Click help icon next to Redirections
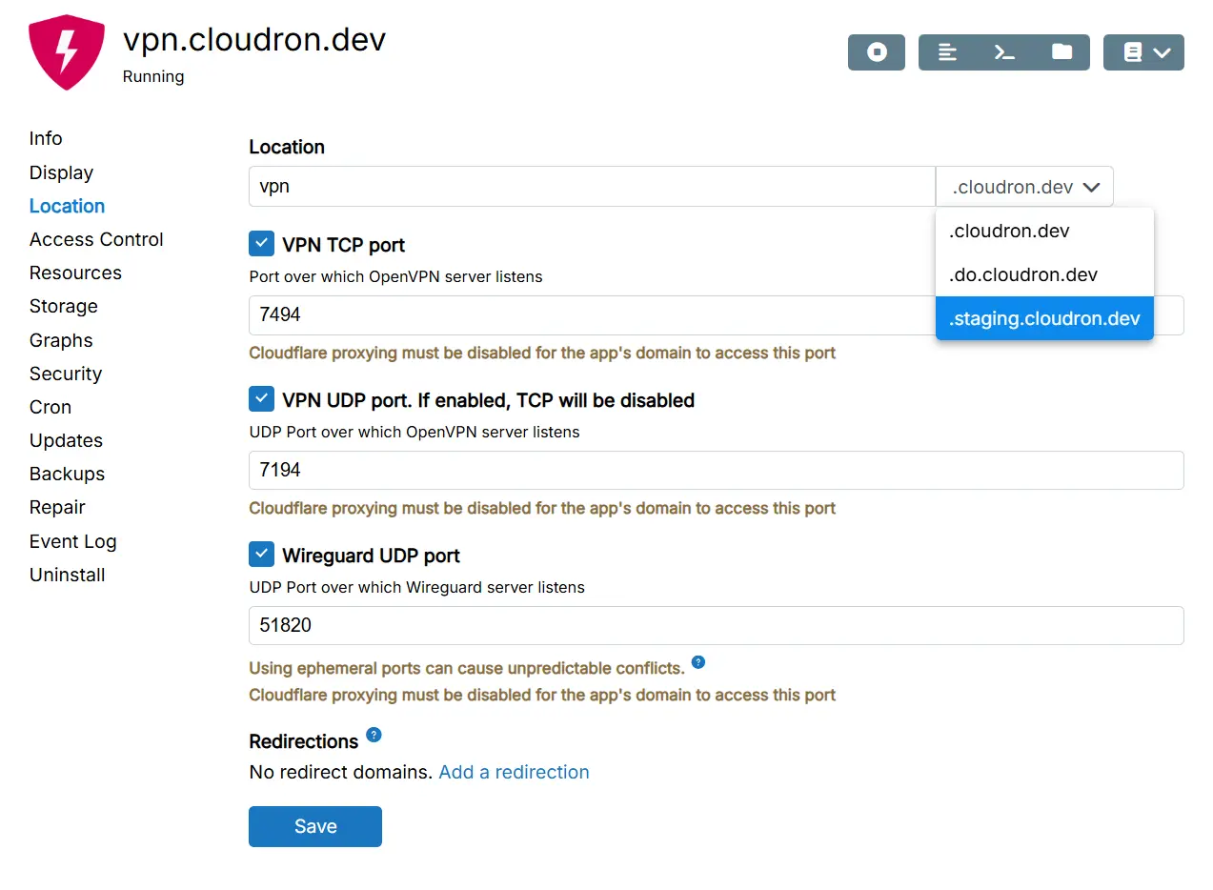This screenshot has height=890, width=1213. (x=374, y=735)
